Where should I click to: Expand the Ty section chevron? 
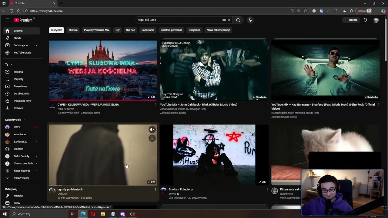(11, 64)
